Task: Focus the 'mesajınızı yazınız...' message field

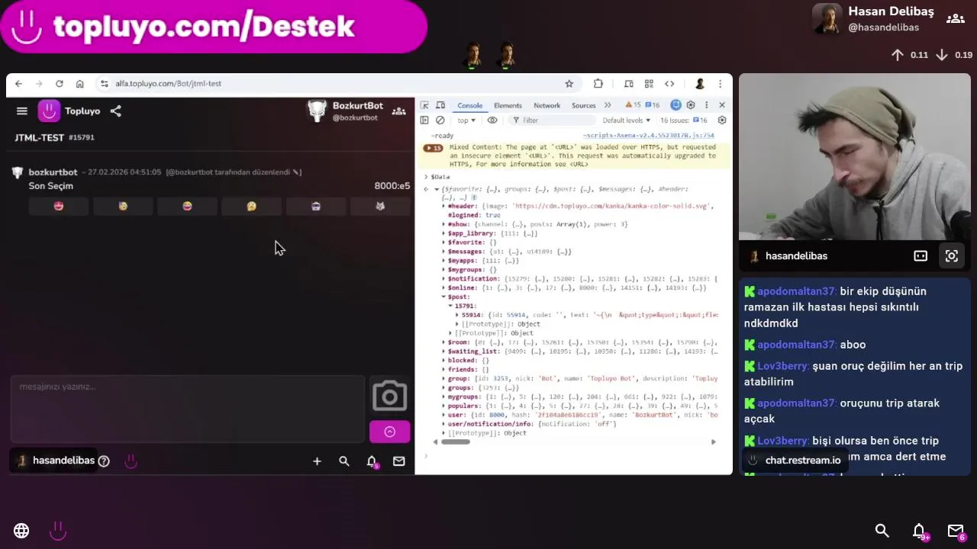Action: click(188, 409)
